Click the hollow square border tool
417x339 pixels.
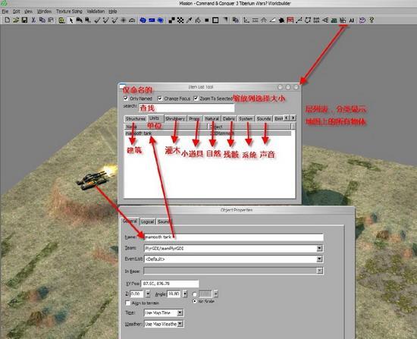pyautogui.click(x=215, y=20)
